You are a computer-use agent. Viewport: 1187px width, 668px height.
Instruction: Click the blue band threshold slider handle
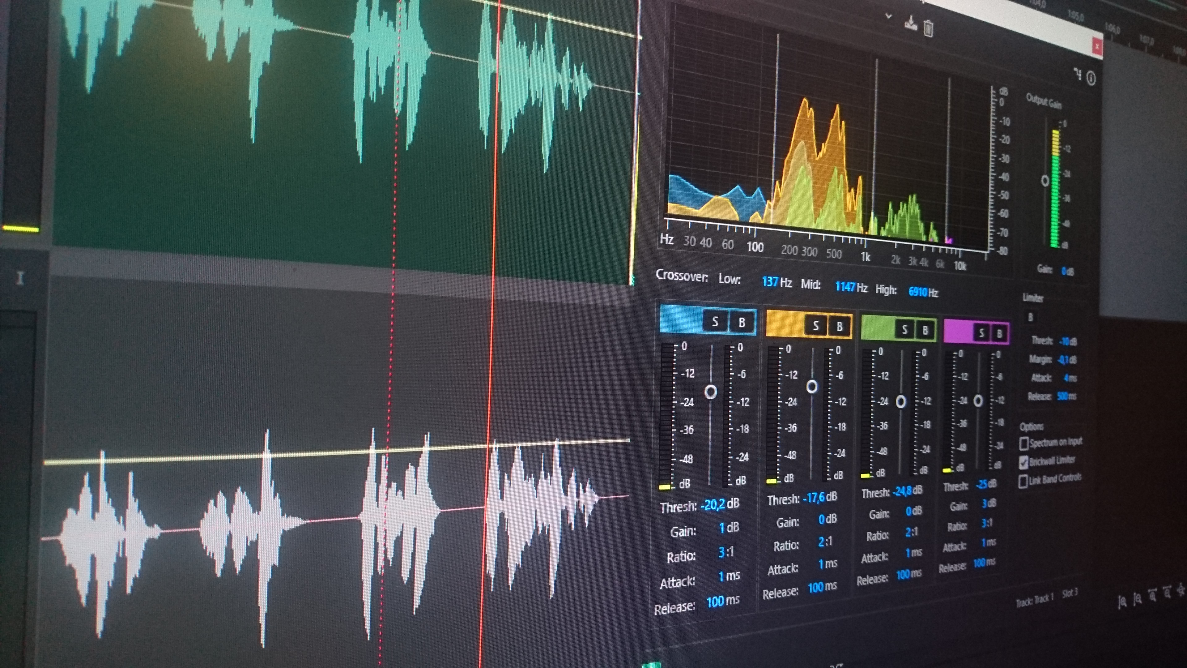[711, 392]
